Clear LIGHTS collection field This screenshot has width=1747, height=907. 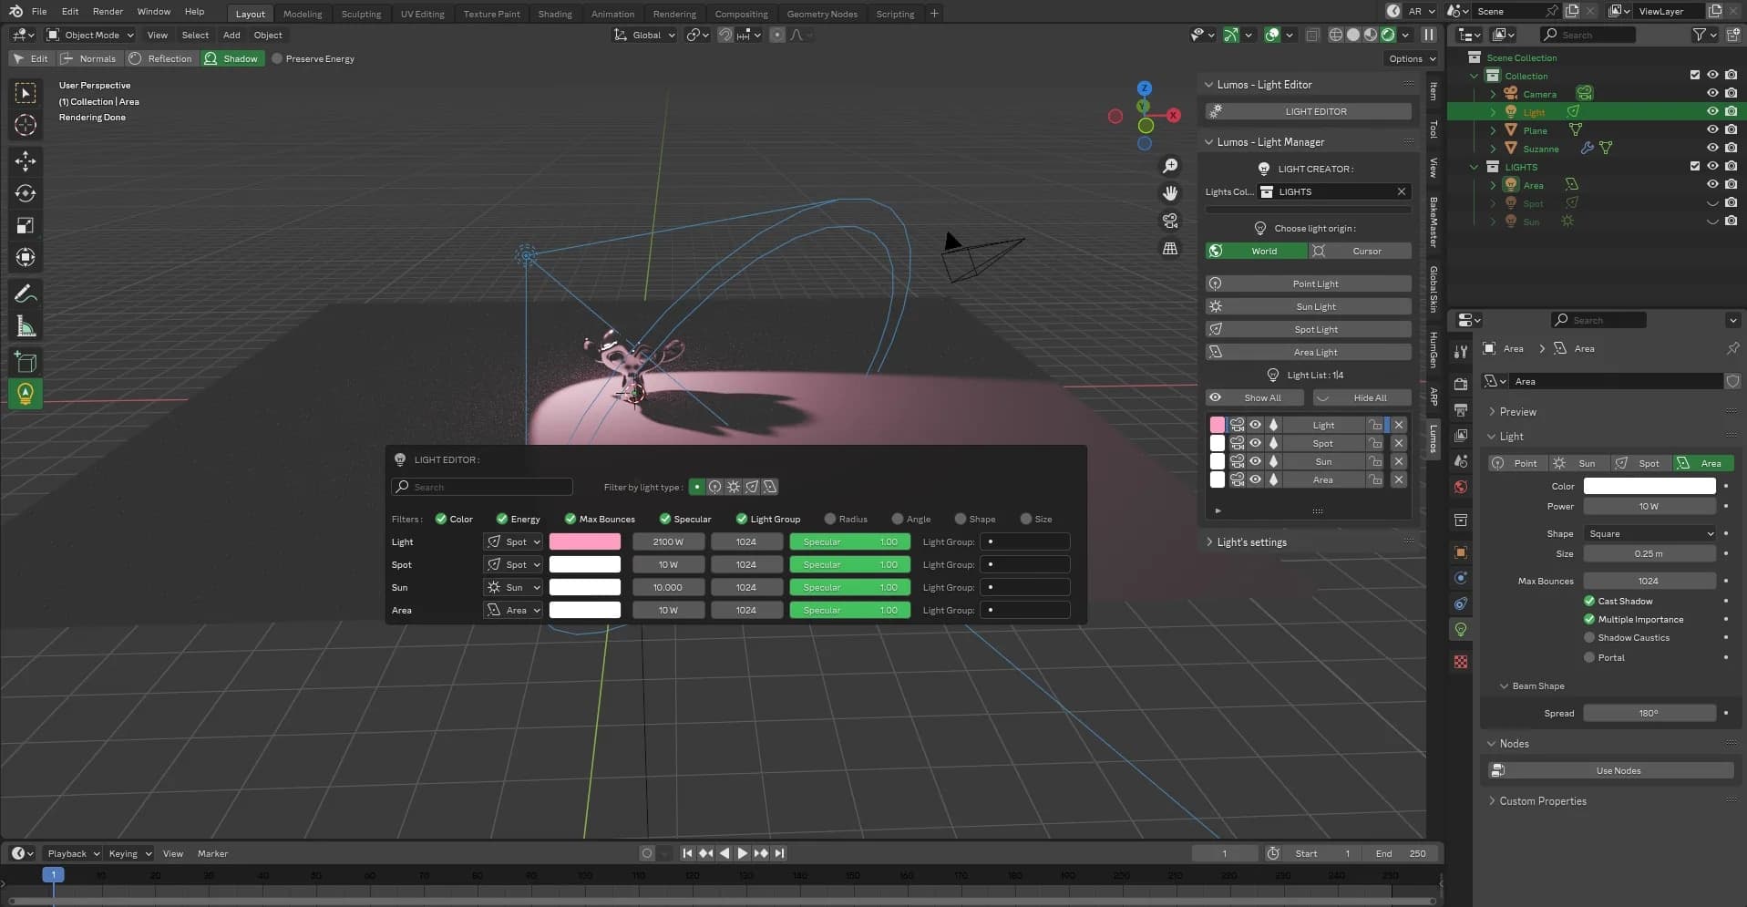pyautogui.click(x=1402, y=191)
